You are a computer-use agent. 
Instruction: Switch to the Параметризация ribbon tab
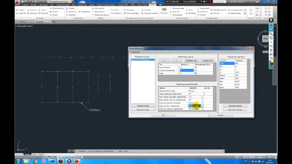coord(63,5)
